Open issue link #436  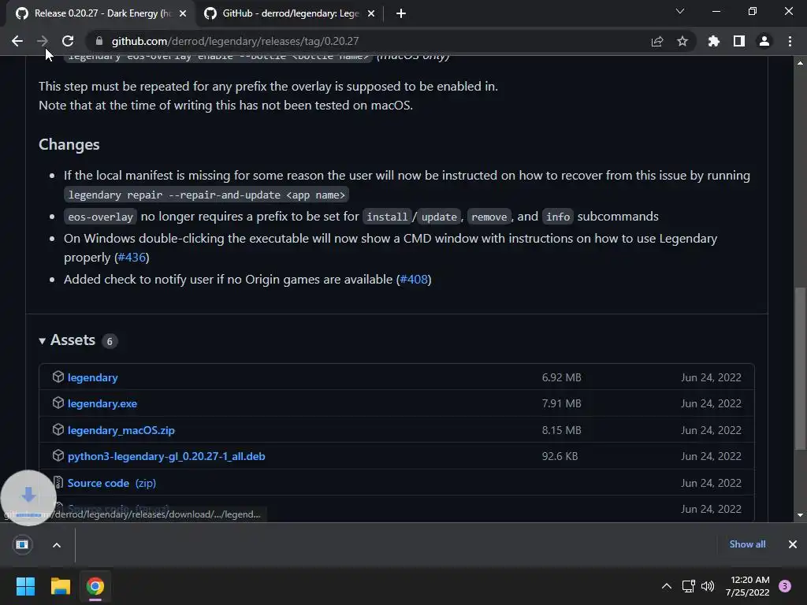point(132,258)
